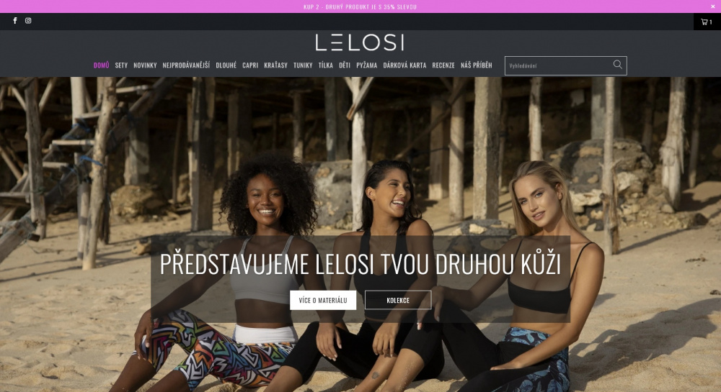This screenshot has width=721, height=392.
Task: Open the CAPRI category
Action: point(250,65)
